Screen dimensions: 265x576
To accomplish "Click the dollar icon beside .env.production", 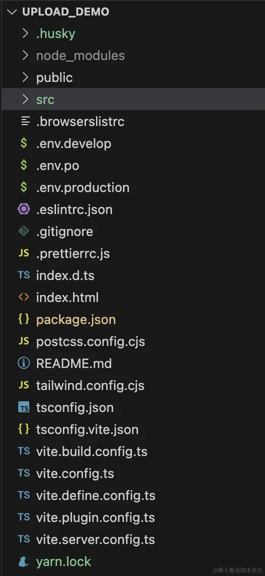I will 23,187.
